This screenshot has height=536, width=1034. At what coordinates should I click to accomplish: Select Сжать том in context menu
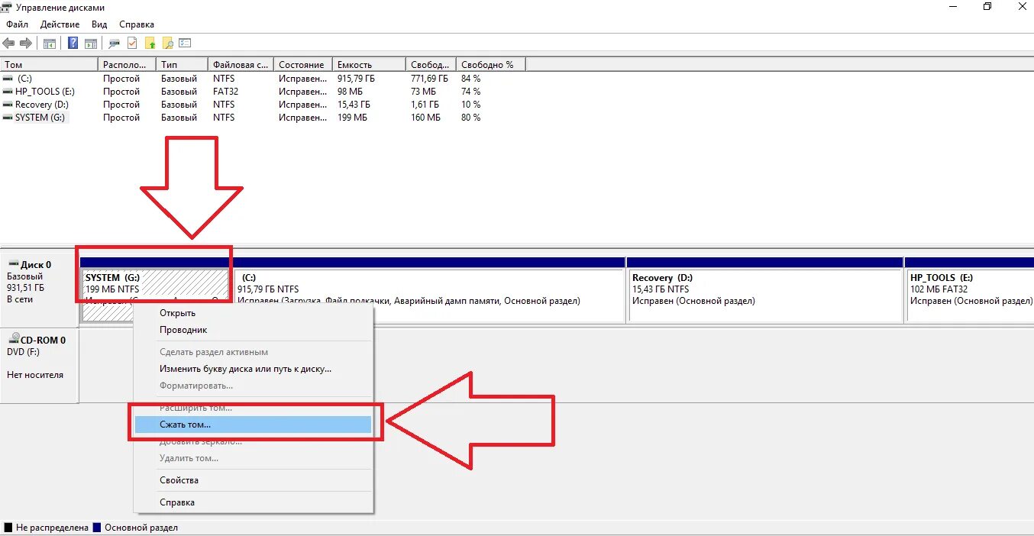point(253,425)
